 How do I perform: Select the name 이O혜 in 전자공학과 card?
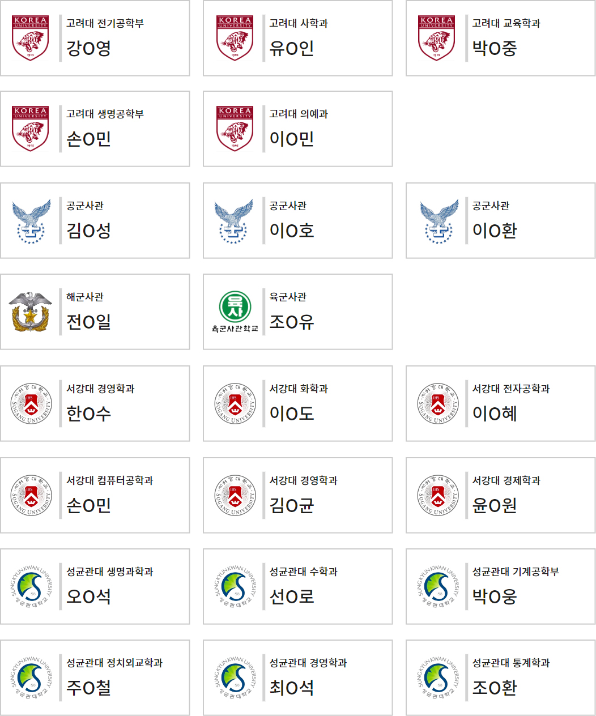click(x=495, y=414)
